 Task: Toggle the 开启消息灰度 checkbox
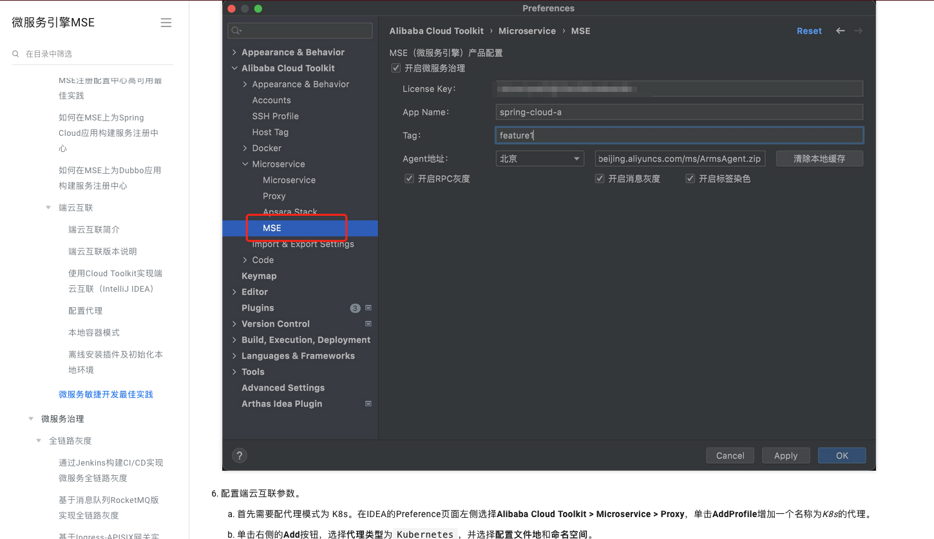click(600, 178)
